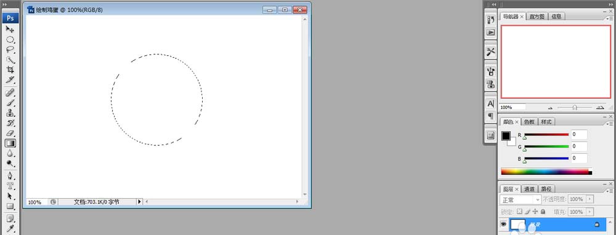
Task: Switch to the 通道 tab
Action: tap(530, 189)
